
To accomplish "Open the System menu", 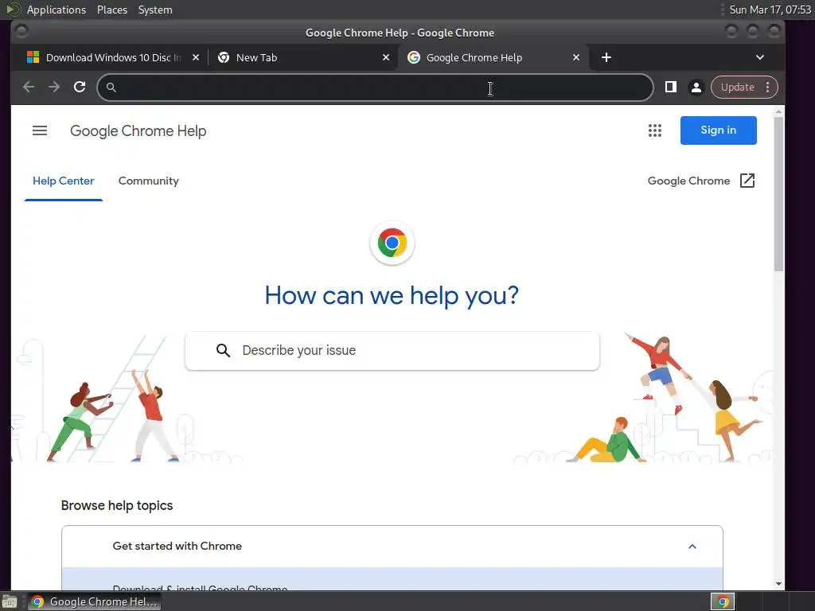I will (x=155, y=10).
